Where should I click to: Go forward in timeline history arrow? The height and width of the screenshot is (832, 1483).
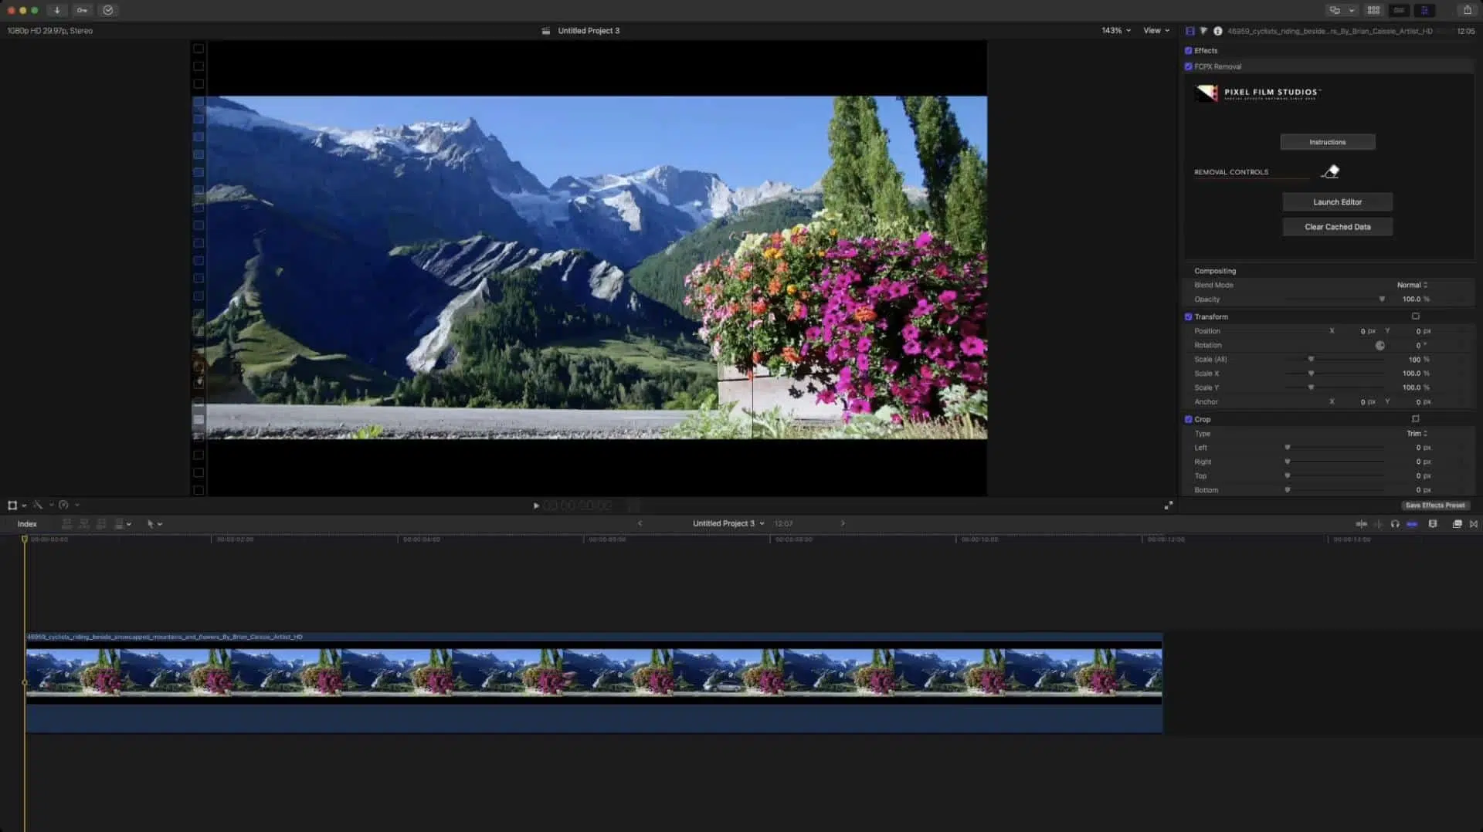[843, 523]
